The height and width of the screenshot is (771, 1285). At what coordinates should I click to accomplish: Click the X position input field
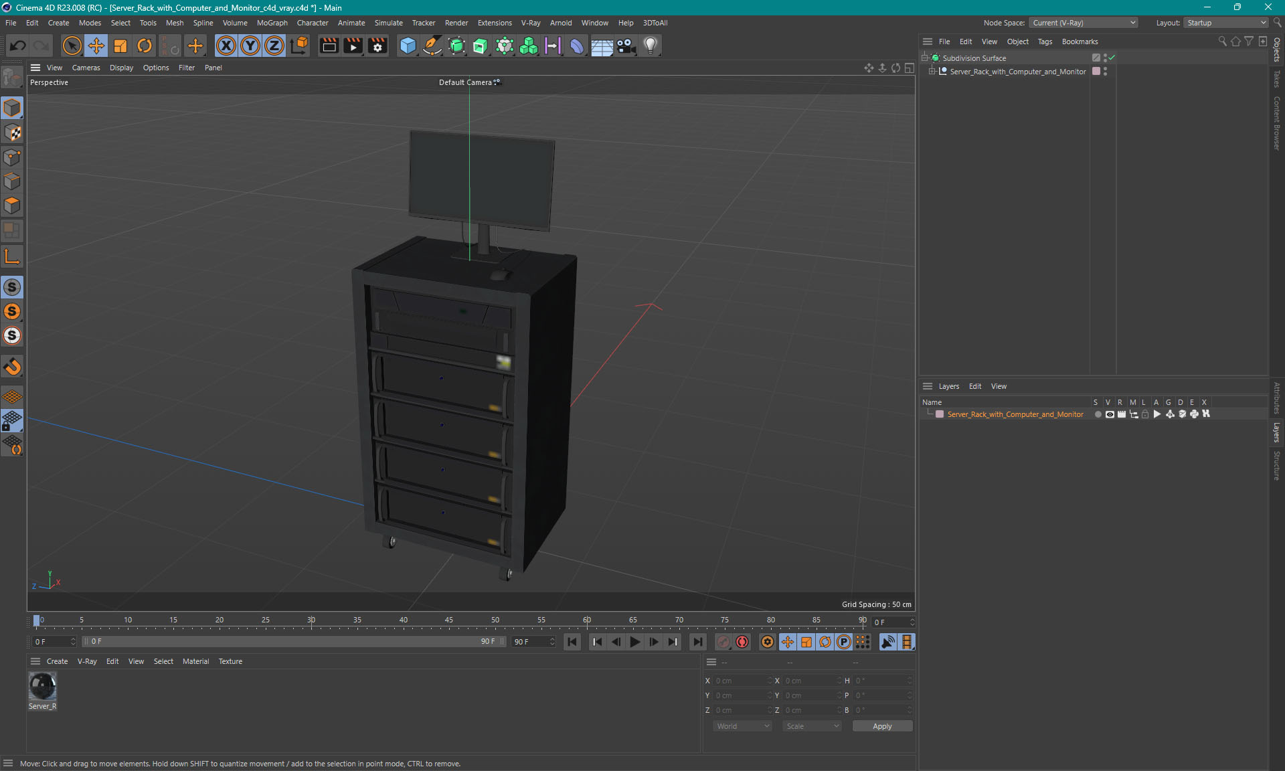coord(742,681)
